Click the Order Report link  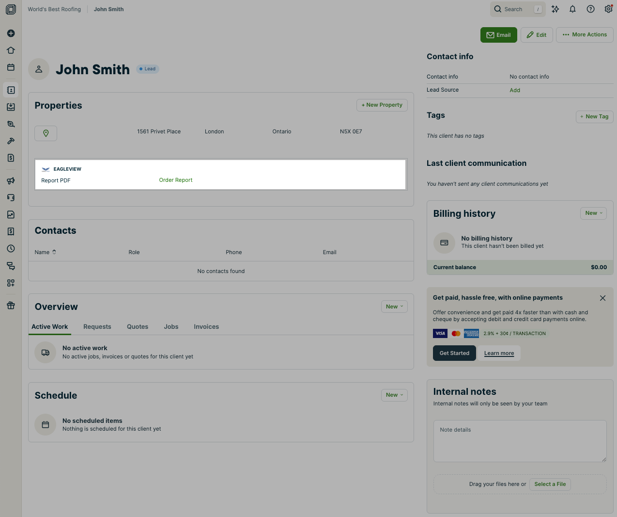176,180
